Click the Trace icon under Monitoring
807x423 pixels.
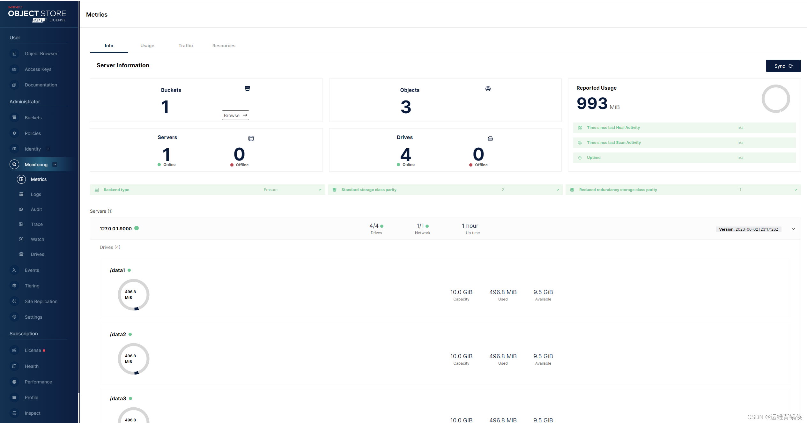21,224
